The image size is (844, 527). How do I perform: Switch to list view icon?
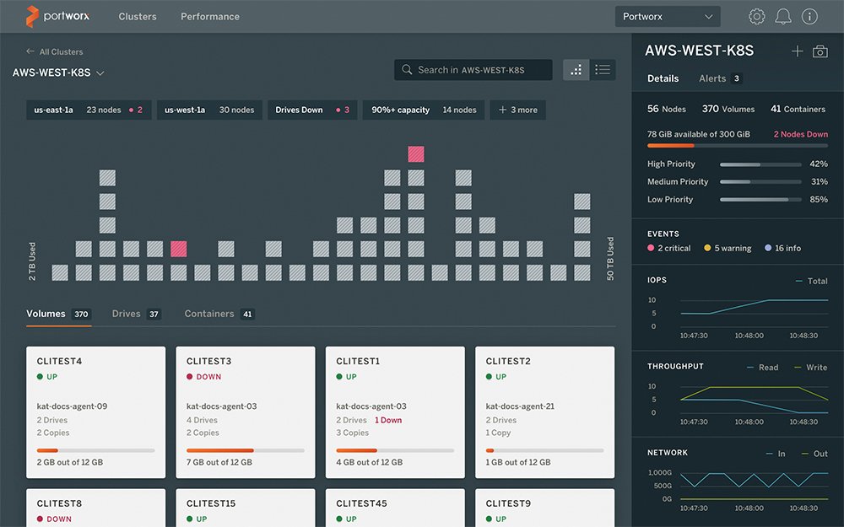click(x=603, y=69)
